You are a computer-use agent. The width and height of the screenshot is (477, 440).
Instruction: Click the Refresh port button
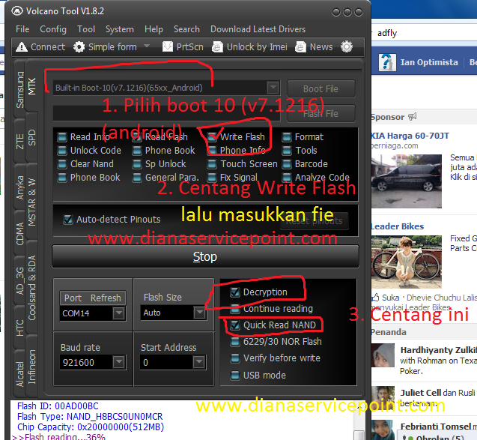click(106, 298)
